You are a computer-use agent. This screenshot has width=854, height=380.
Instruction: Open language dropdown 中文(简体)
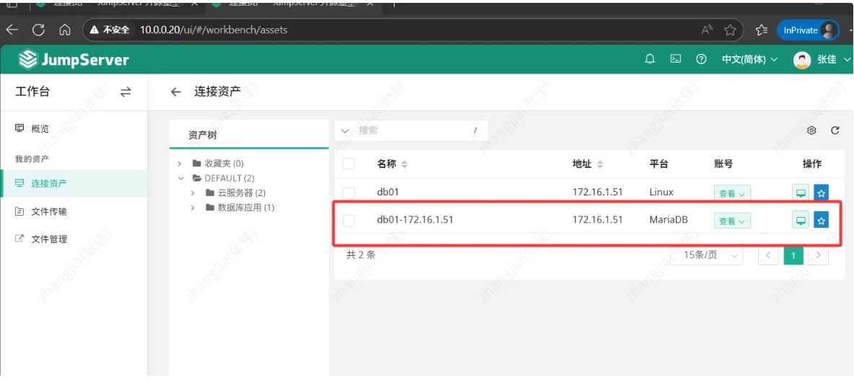click(750, 59)
